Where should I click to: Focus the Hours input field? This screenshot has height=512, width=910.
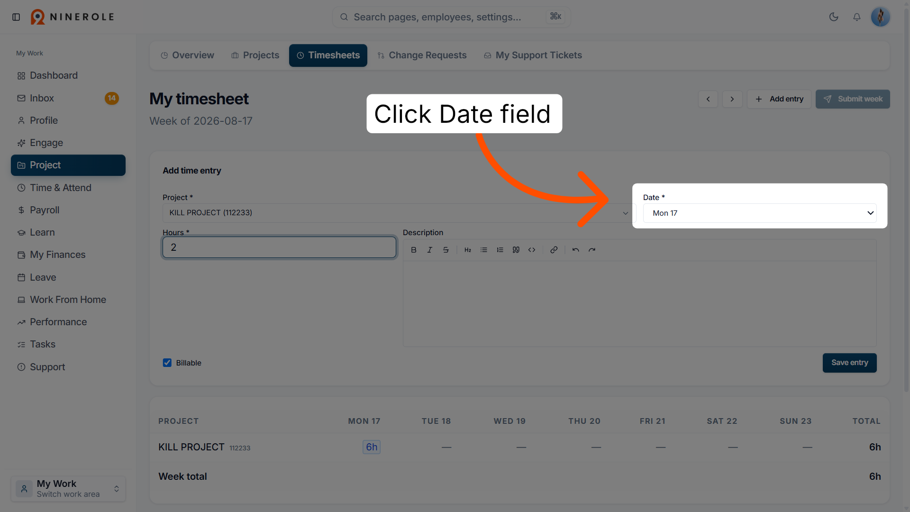click(279, 247)
